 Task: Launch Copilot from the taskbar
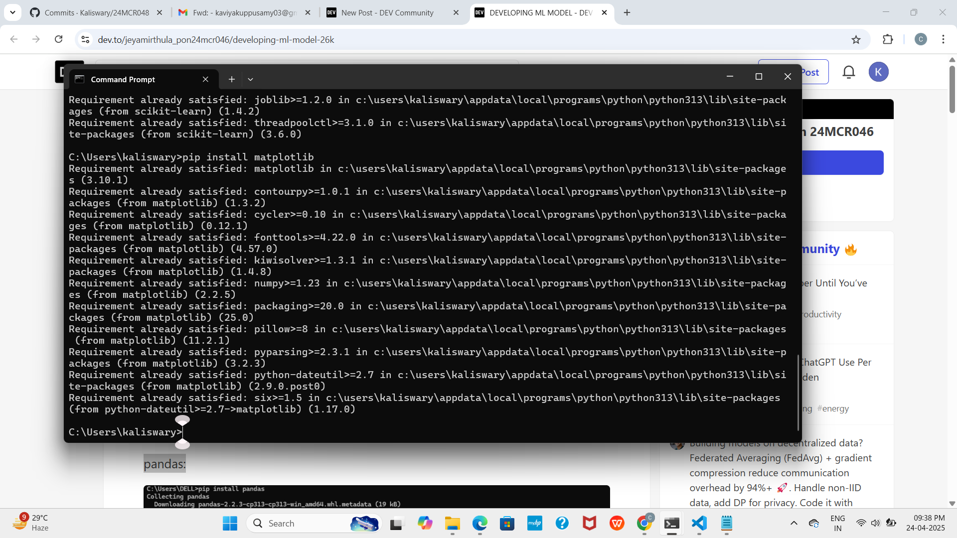(x=425, y=523)
